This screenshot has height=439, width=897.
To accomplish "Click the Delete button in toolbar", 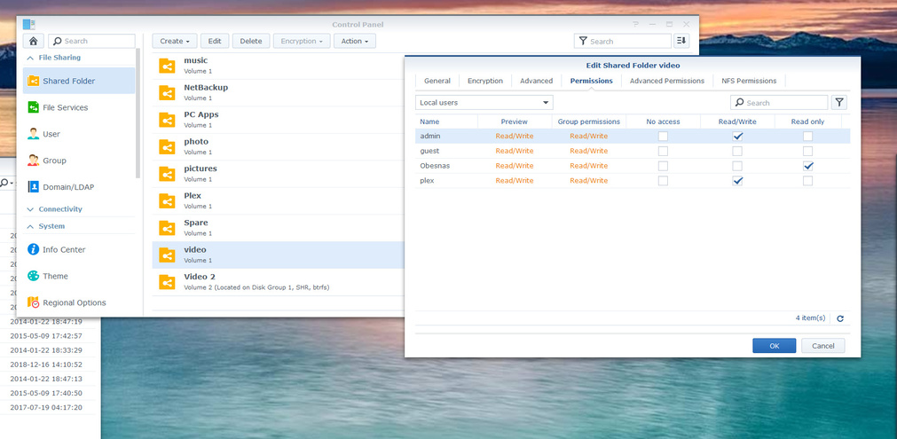I will [251, 41].
